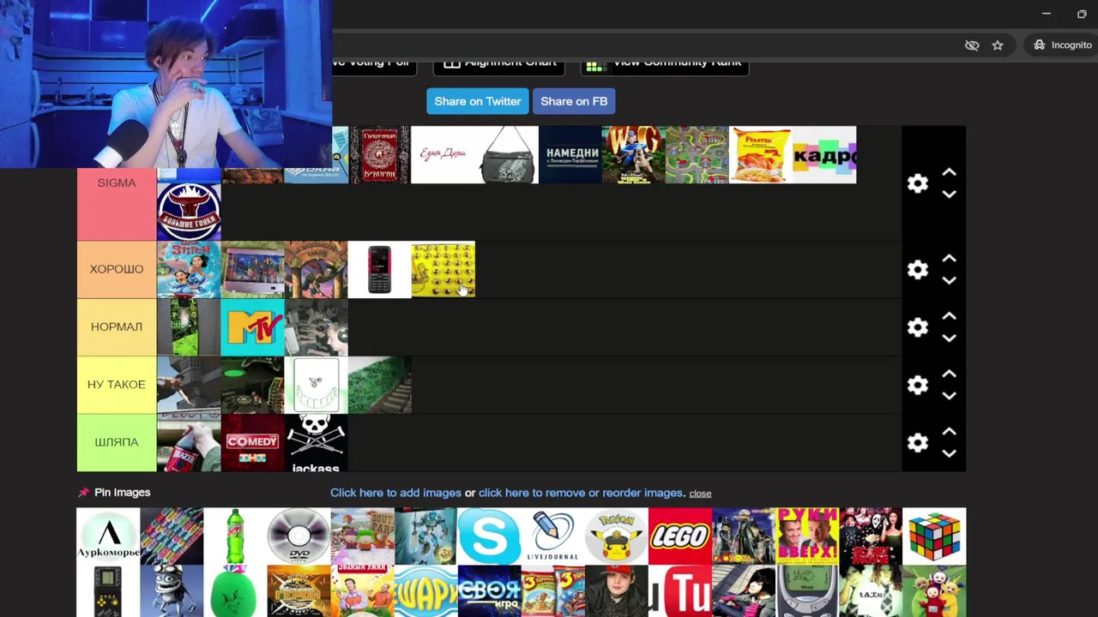The height and width of the screenshot is (617, 1098).
Task: Select НУ ТАКОЕ tier label
Action: click(117, 385)
